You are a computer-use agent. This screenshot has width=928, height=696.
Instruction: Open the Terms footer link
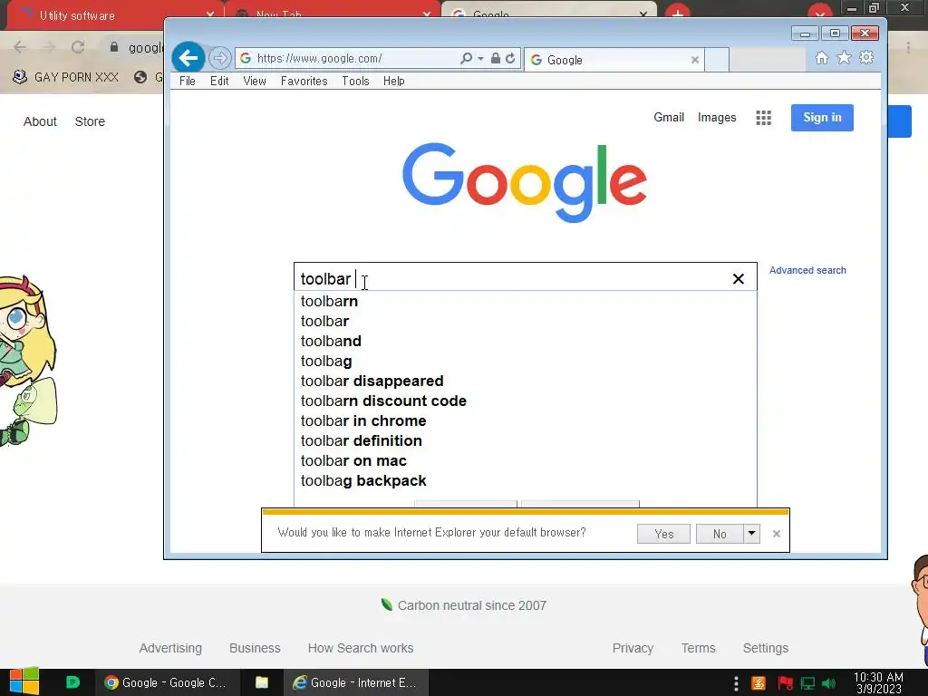[699, 648]
